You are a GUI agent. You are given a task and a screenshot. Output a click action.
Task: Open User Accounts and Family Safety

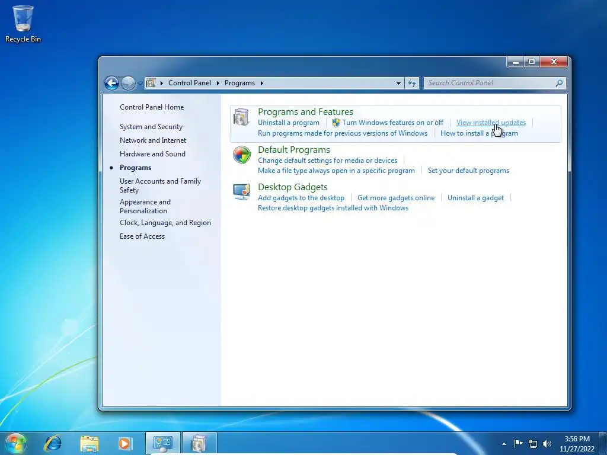(x=160, y=185)
